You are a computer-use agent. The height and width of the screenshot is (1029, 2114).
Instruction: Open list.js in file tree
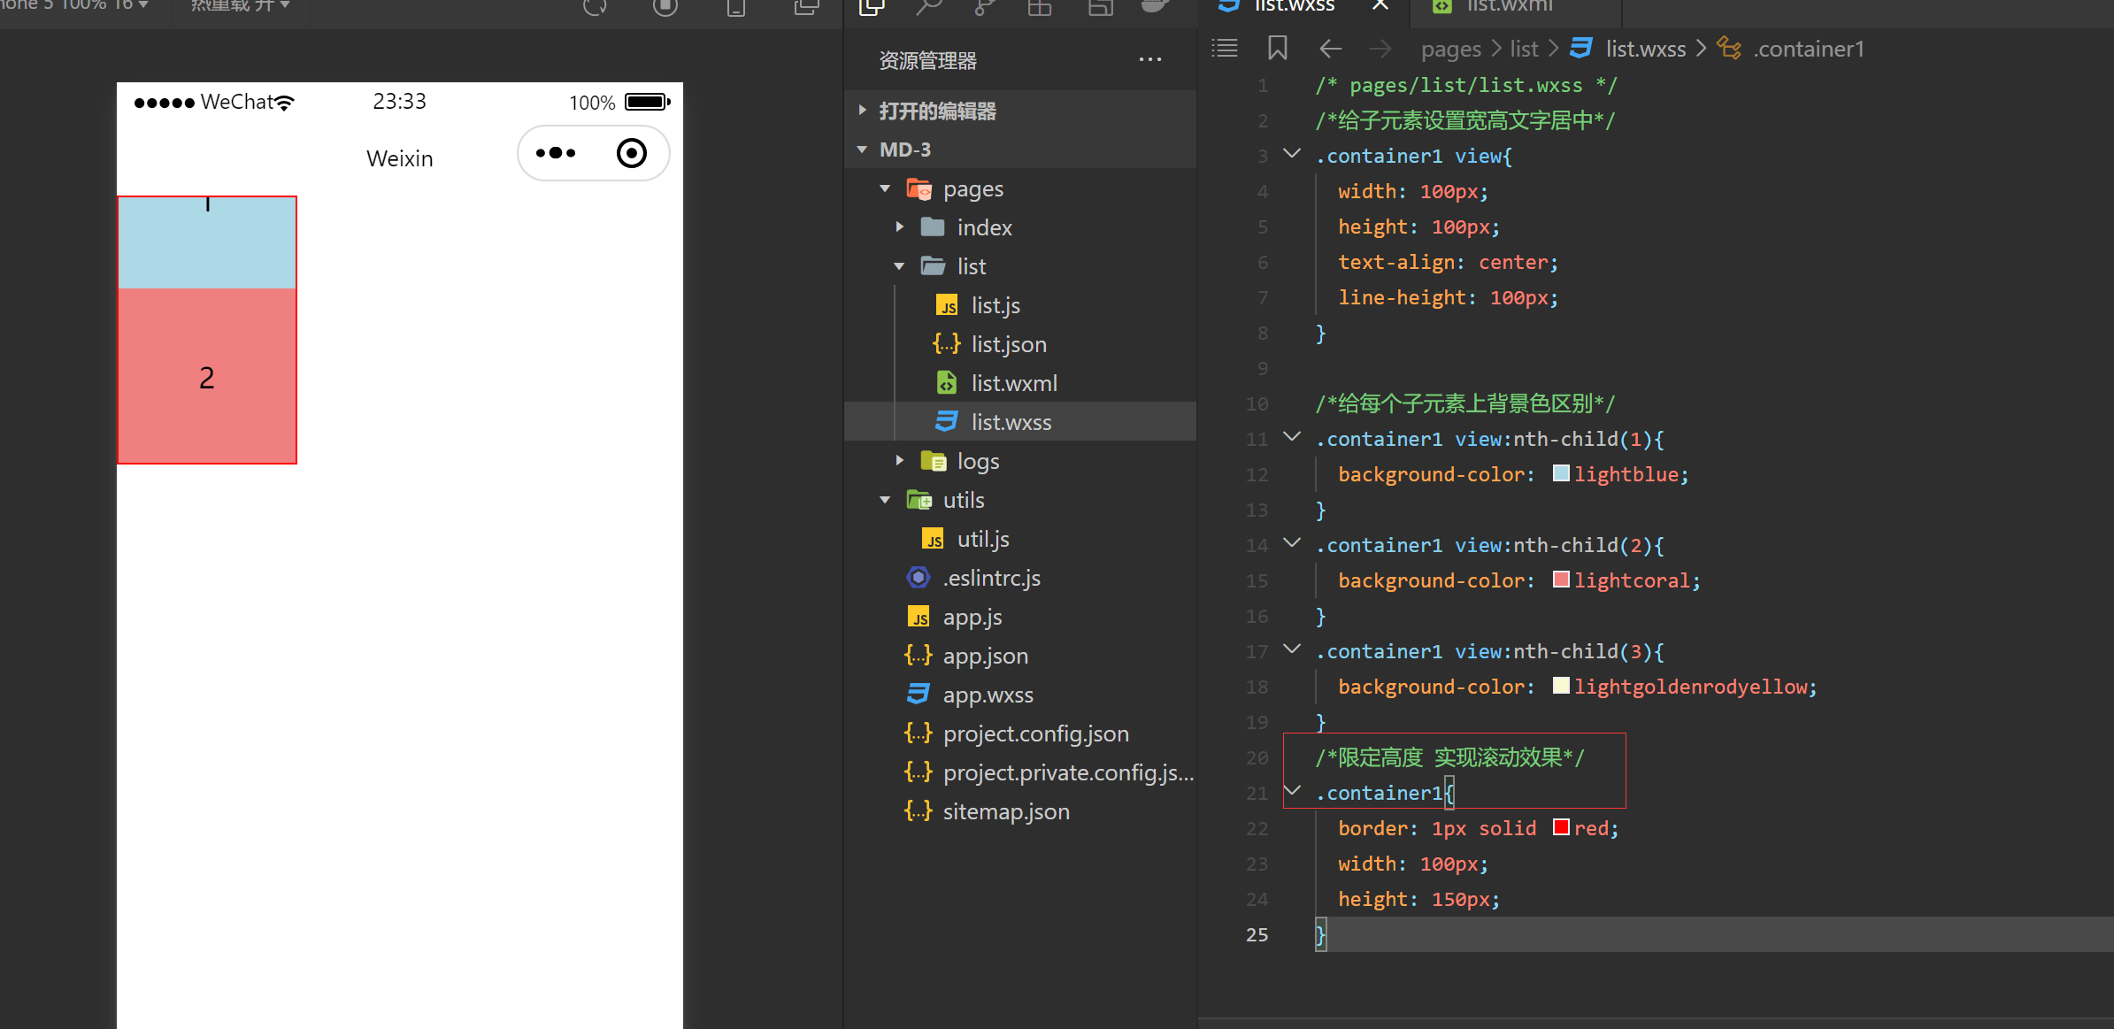[x=996, y=305]
